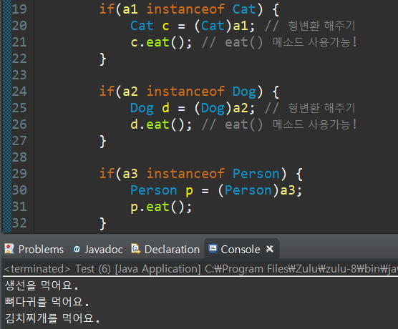Click variable 'c' declaration on line 20
Screen dimensions: 398x329
pos(165,26)
